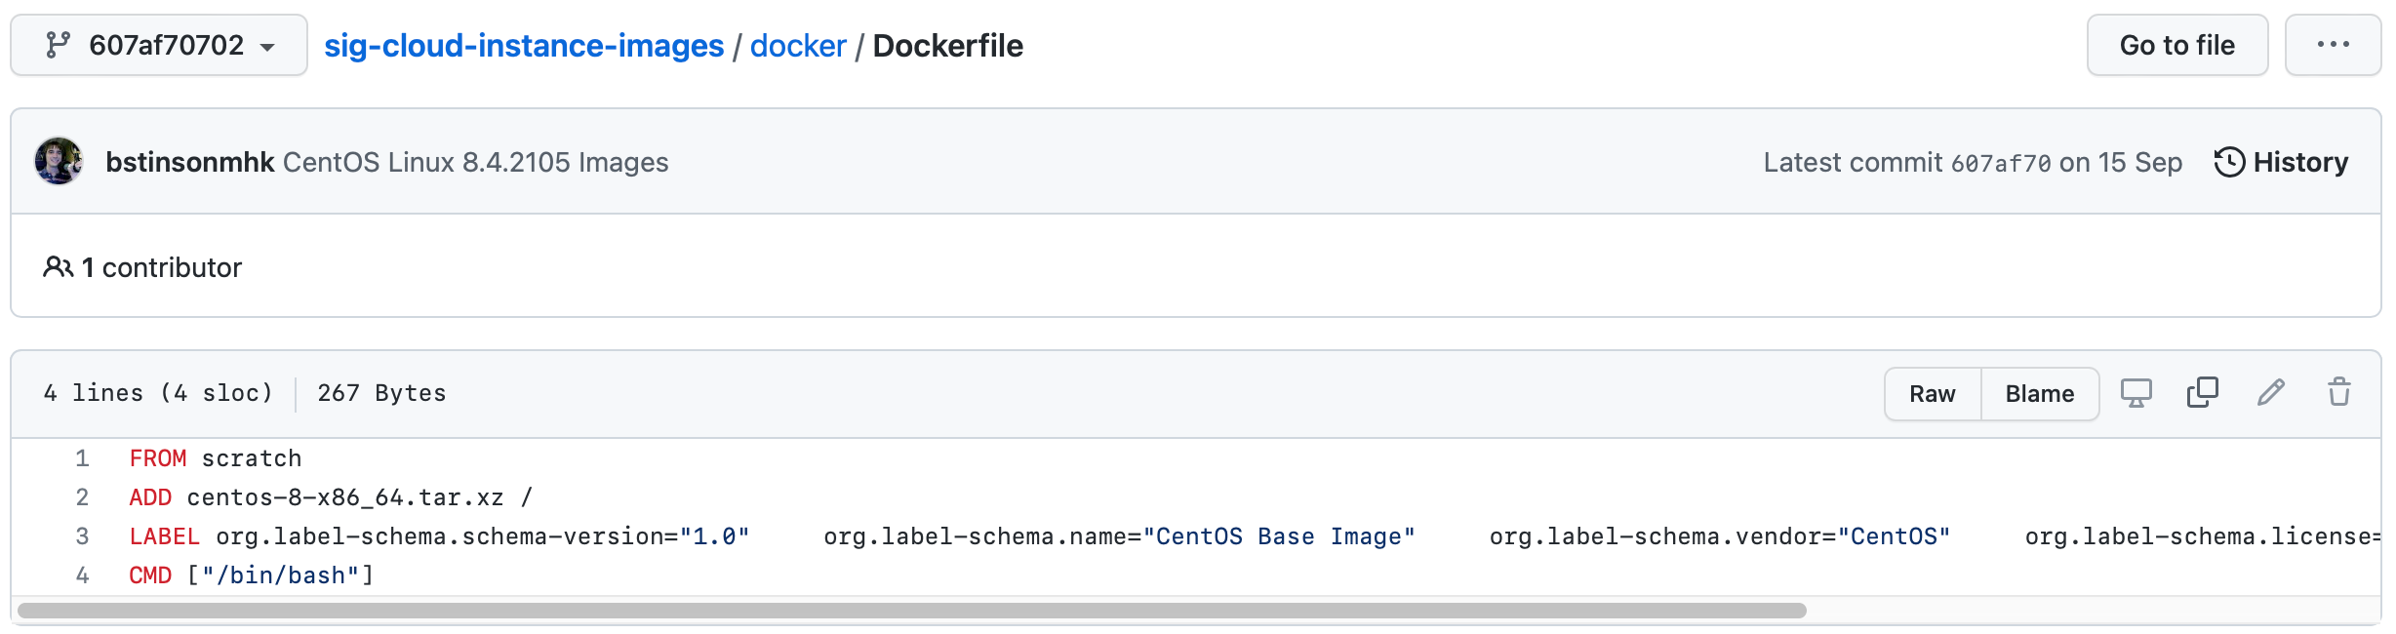
Task: Navigate to the docker folder breadcrumb
Action: 798,46
